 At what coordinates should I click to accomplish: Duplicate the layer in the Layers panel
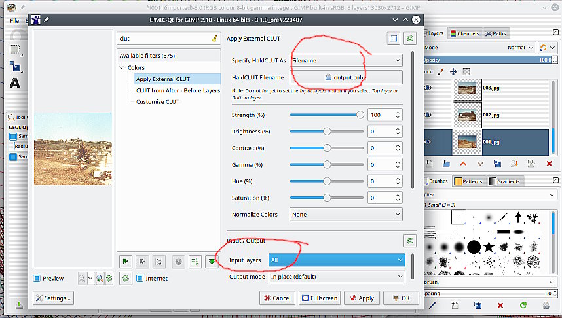(497, 163)
